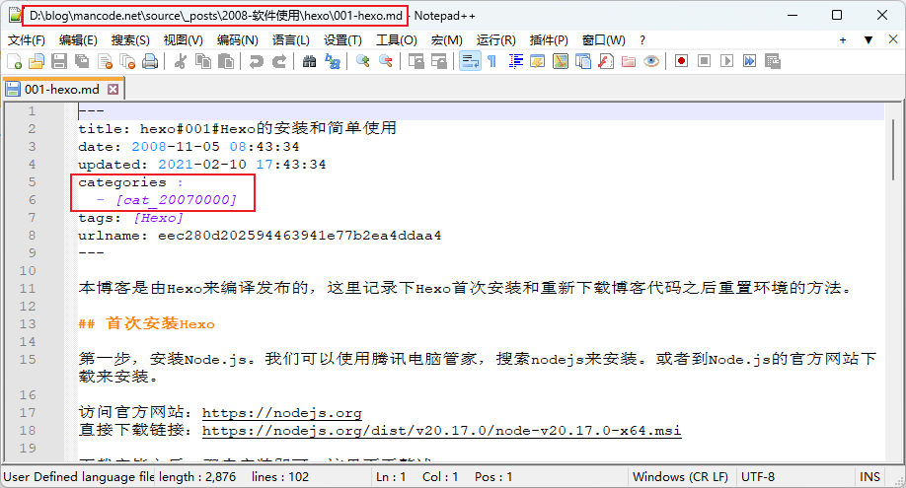Image resolution: width=906 pixels, height=488 pixels.
Task: Click the Find and Replace icon
Action: 333,61
